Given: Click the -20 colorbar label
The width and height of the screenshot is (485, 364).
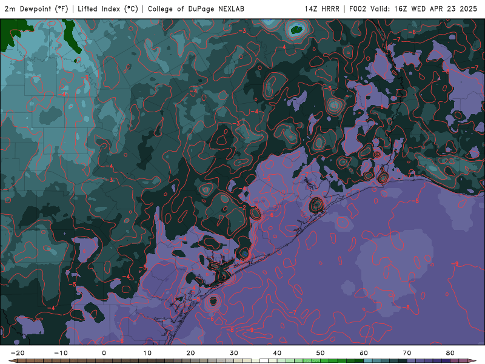Looking at the screenshot, I should coord(18,353).
